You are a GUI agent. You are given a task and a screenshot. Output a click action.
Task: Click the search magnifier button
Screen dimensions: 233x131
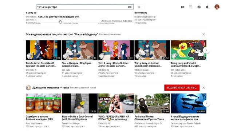click(x=139, y=7)
